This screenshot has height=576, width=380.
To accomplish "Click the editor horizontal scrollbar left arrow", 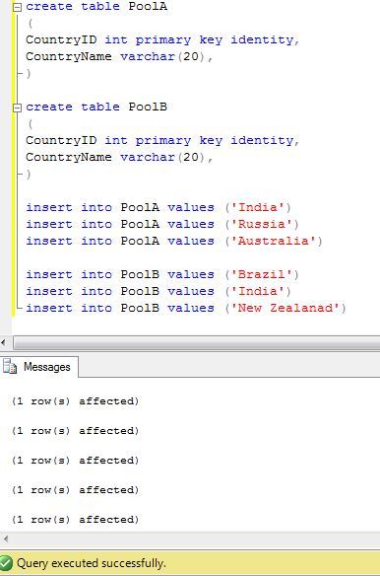I will coord(3,343).
